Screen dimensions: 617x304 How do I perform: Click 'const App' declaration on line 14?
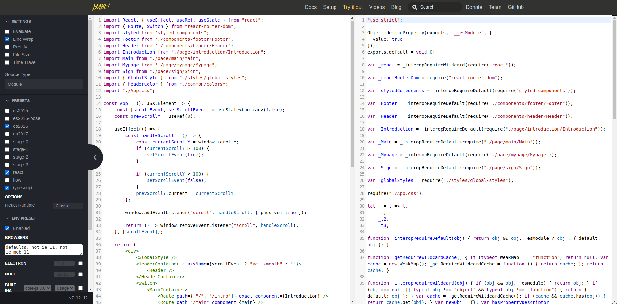pyautogui.click(x=116, y=103)
